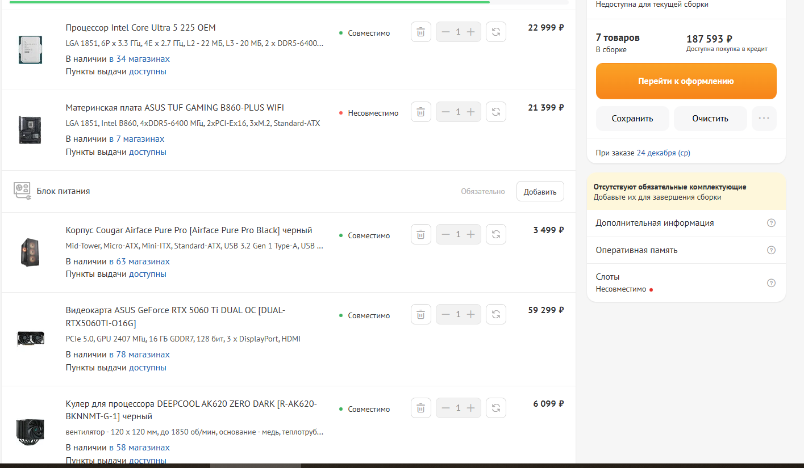Open Материнская плата ASUS TUF GAMING B860-PLUS WIFI
The height and width of the screenshot is (468, 804).
click(175, 108)
